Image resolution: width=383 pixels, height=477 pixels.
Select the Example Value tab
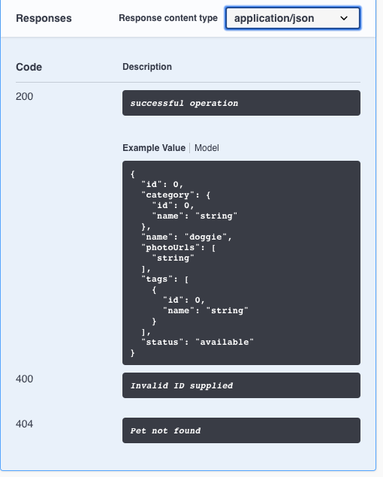click(x=154, y=148)
